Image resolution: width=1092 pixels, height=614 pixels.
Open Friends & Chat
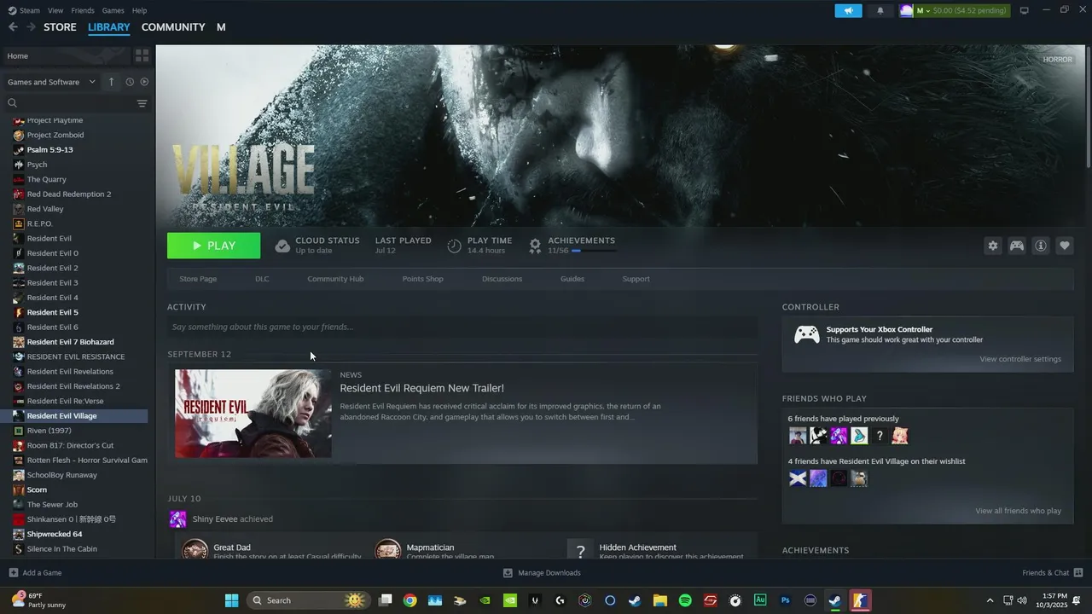coord(1052,573)
